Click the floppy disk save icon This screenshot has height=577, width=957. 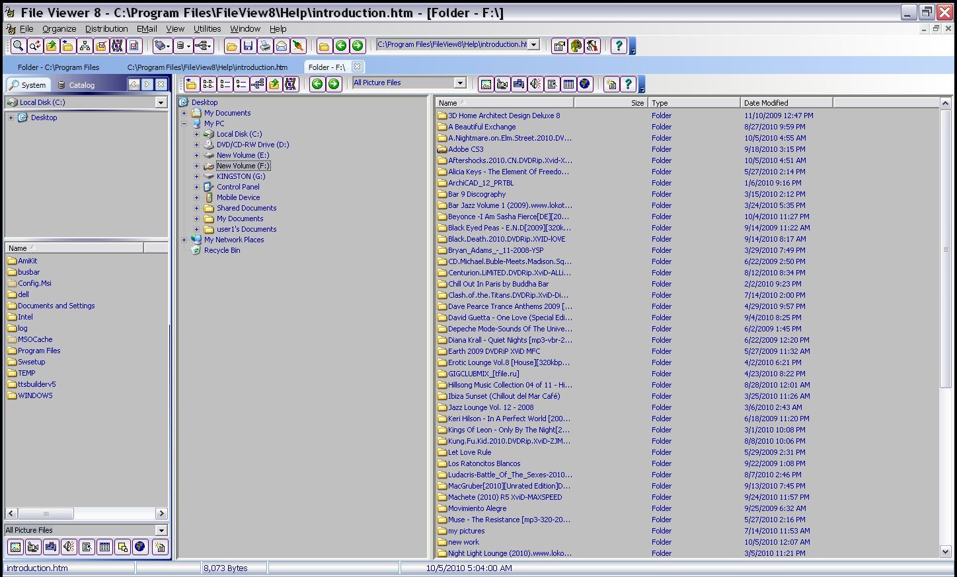(248, 46)
